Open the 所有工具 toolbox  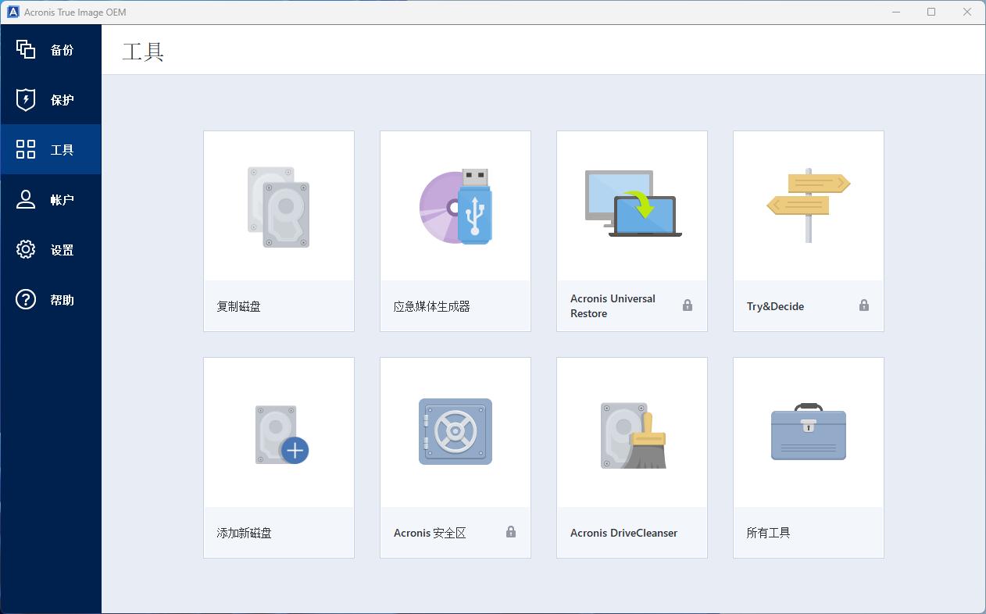[x=808, y=457]
